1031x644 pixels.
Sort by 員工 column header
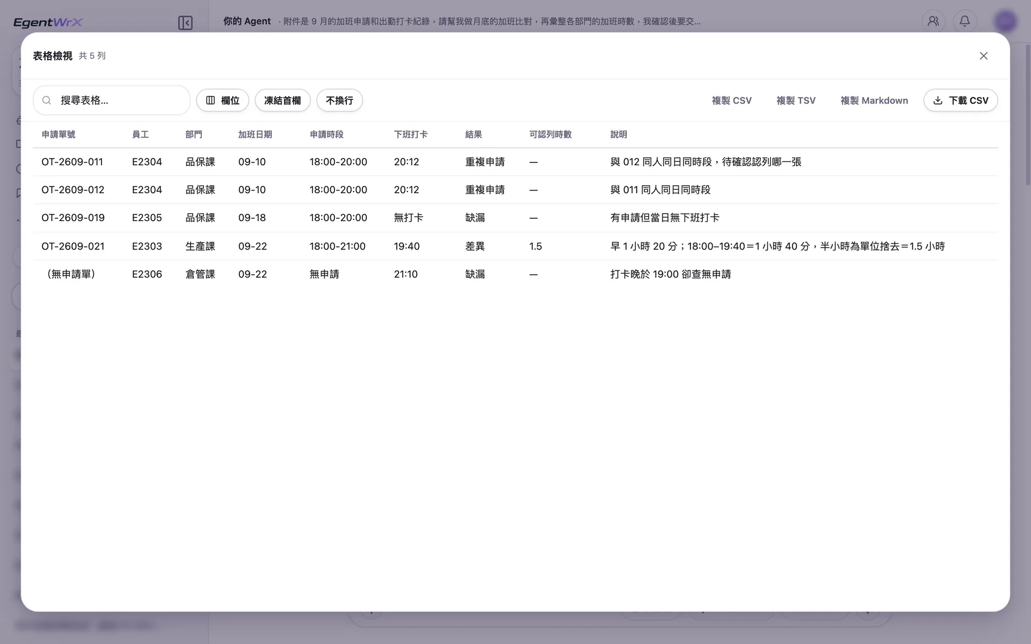[x=140, y=135]
